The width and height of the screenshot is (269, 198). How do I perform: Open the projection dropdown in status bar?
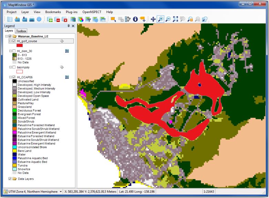61,192
